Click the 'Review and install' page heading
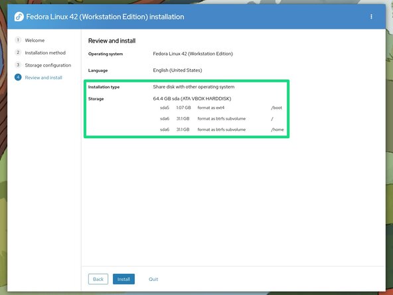Image resolution: width=393 pixels, height=295 pixels. [112, 41]
